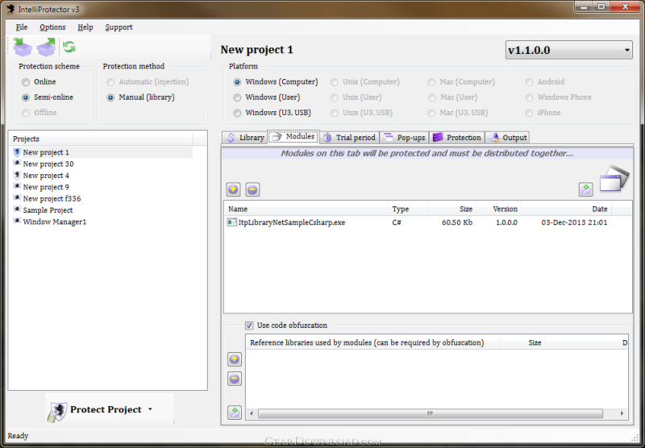This screenshot has height=448, width=645.
Task: Open the Support menu
Action: pos(119,27)
